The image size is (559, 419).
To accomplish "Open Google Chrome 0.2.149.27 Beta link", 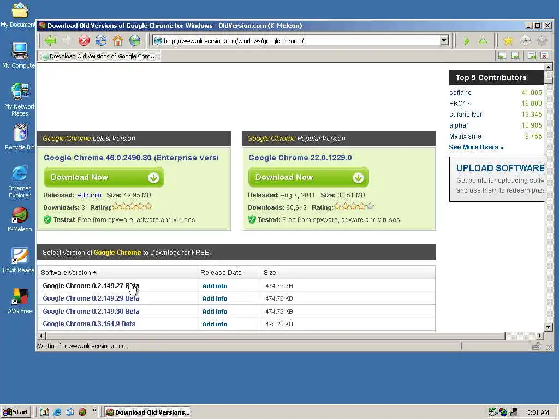I will tap(91, 286).
